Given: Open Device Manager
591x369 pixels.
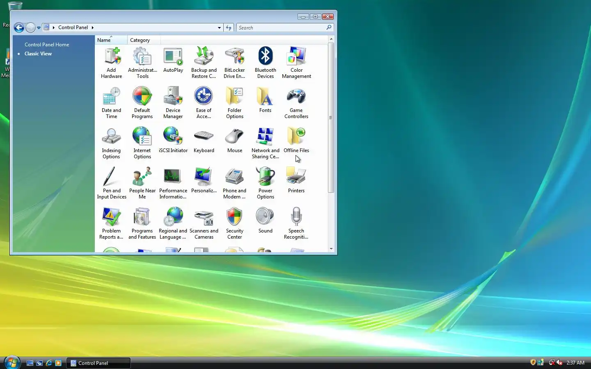Looking at the screenshot, I should (173, 102).
